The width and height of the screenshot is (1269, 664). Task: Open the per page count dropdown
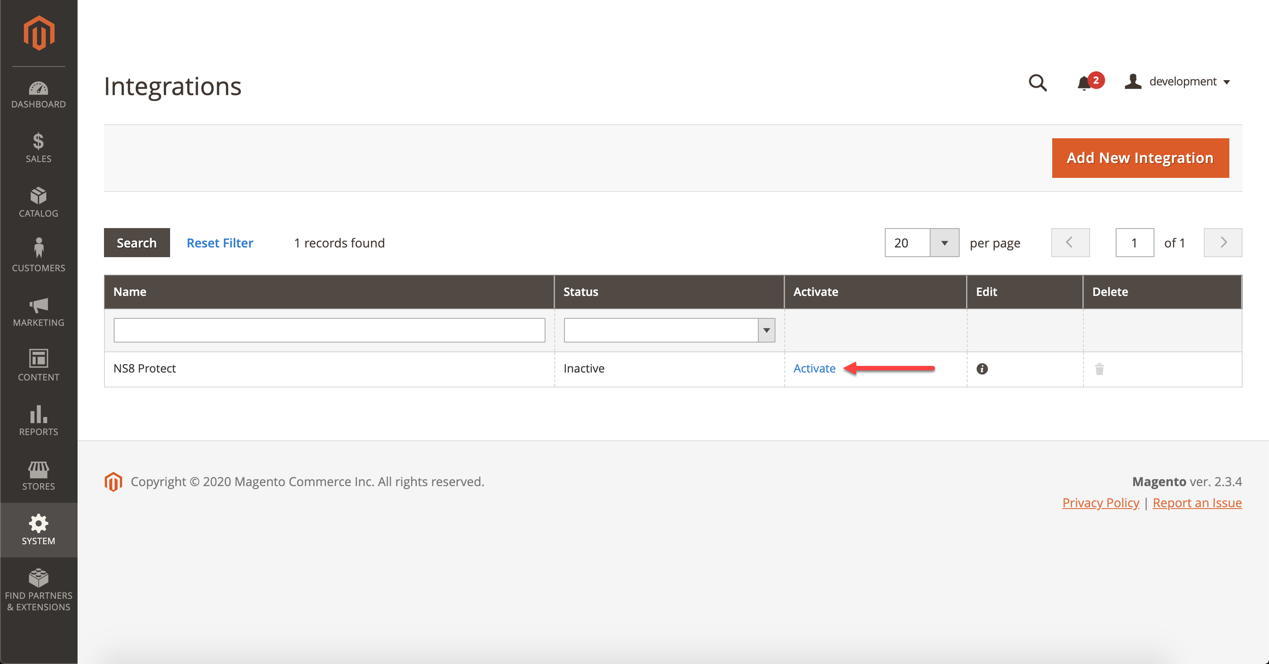coord(944,243)
